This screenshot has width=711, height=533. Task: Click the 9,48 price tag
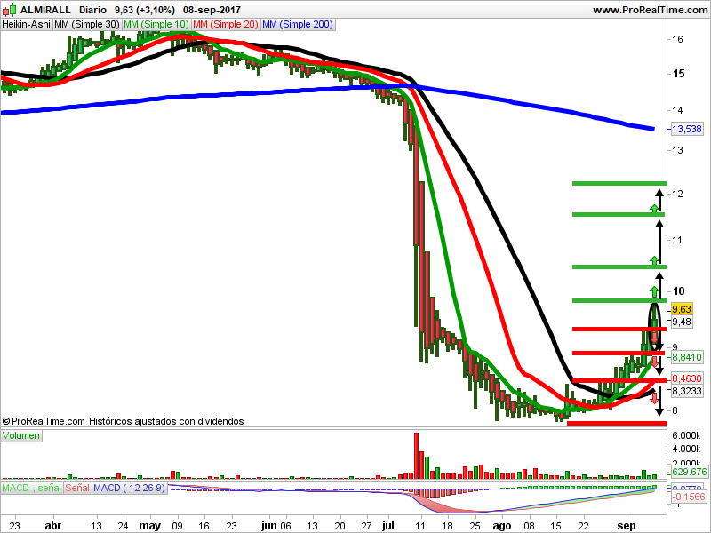tap(682, 322)
